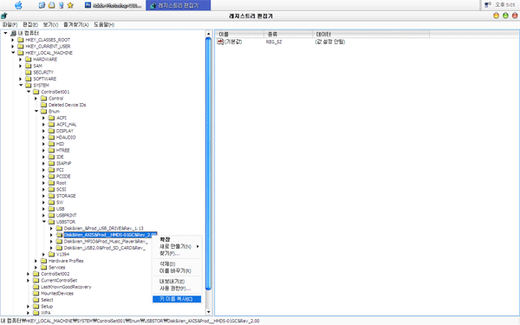The width and height of the screenshot is (520, 325).
Task: Open the 파일(F) menu
Action: (x=10, y=24)
